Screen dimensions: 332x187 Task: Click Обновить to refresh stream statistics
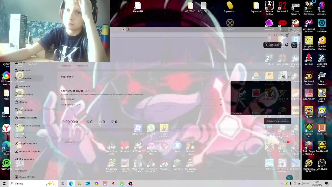(91, 91)
